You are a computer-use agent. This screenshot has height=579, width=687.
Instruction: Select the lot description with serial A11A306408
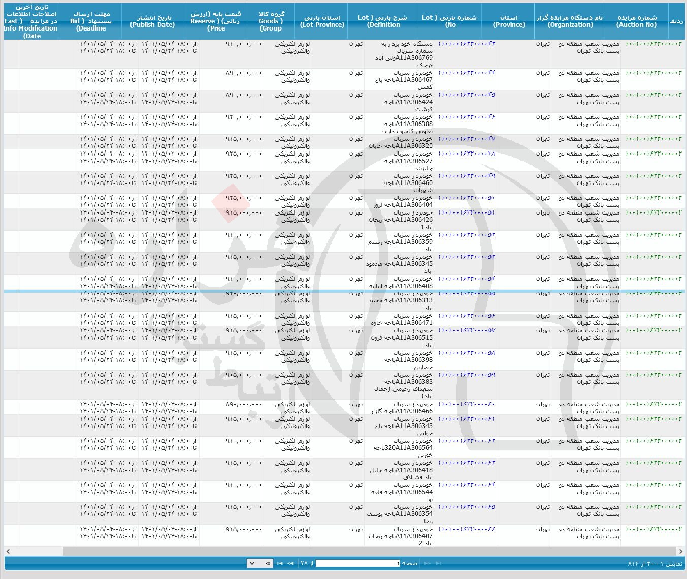(401, 283)
